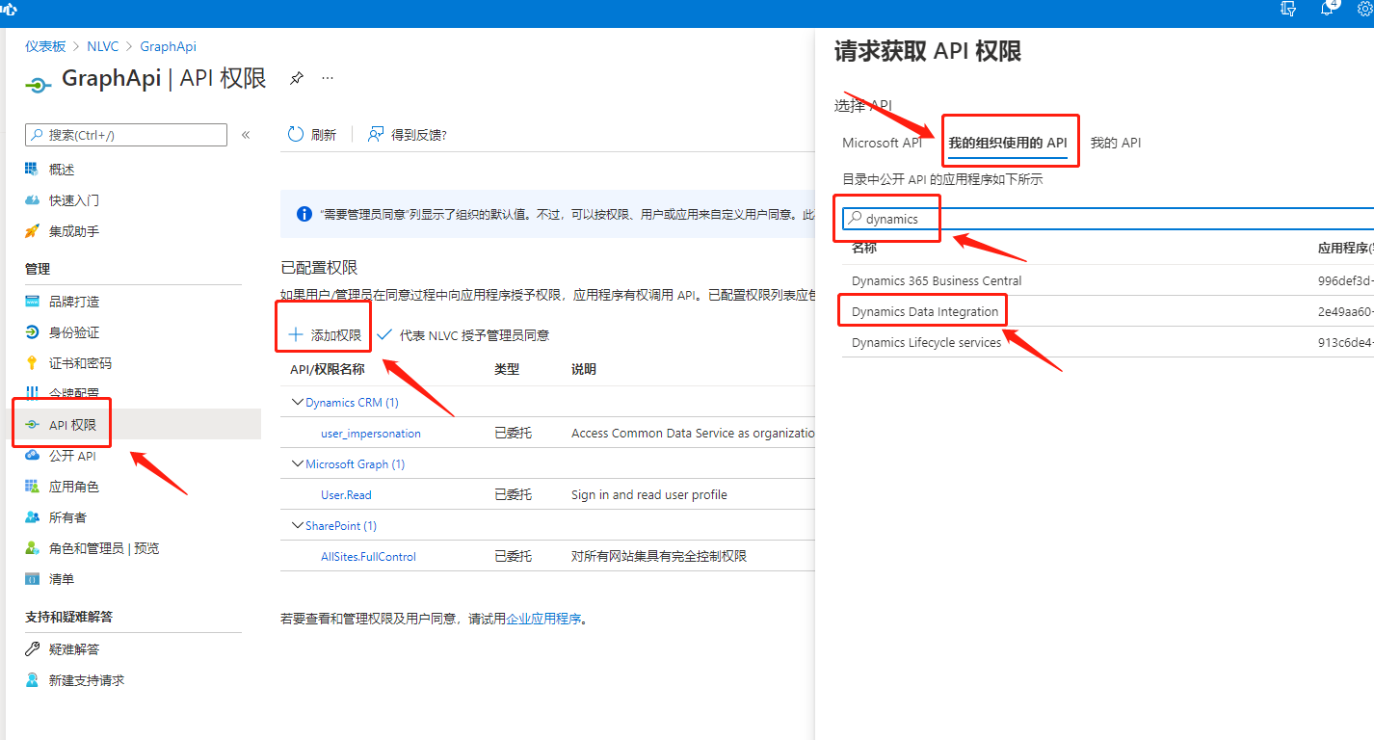Open 集成助手 rocket icon
The height and width of the screenshot is (740, 1374).
click(32, 231)
